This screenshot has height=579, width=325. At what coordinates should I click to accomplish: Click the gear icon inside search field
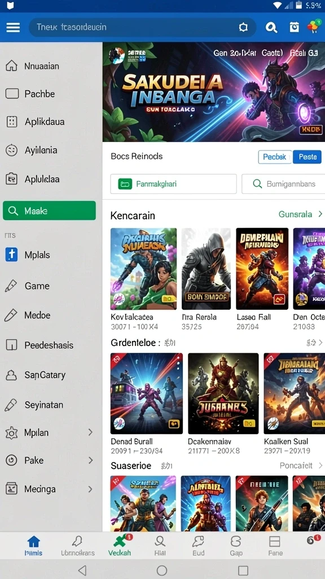pyautogui.click(x=243, y=27)
